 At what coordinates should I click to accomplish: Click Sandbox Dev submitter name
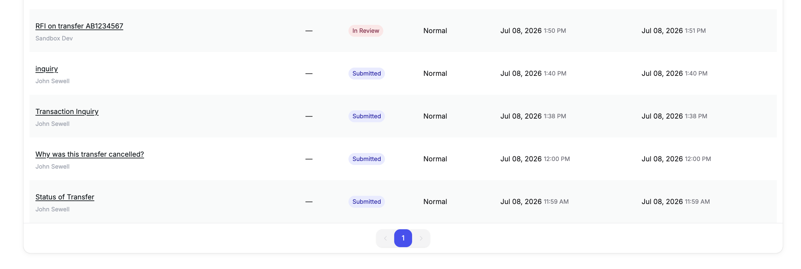(x=54, y=38)
